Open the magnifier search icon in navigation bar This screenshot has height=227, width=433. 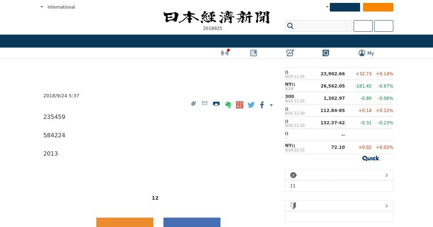[x=326, y=53]
